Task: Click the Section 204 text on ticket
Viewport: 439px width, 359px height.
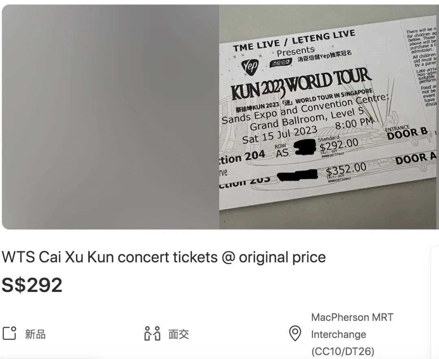Action: pyautogui.click(x=242, y=158)
